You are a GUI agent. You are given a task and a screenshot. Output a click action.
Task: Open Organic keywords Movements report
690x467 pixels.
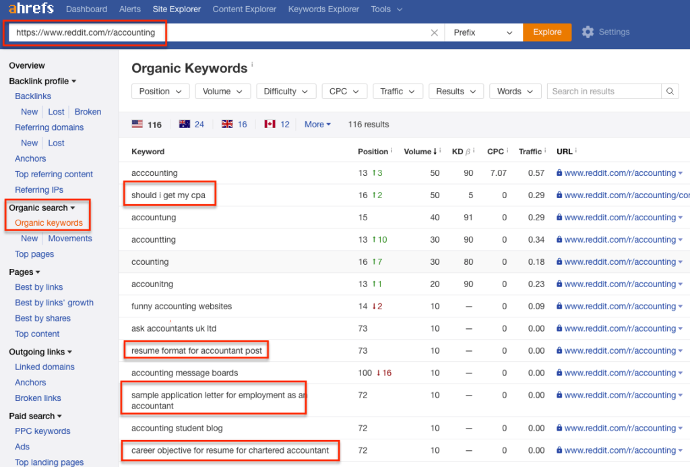click(x=70, y=238)
